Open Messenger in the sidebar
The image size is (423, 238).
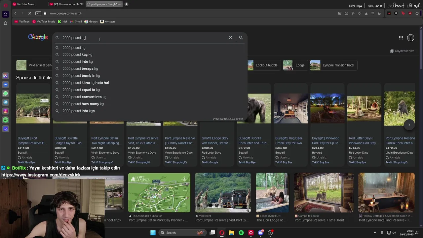pyautogui.click(x=5, y=85)
